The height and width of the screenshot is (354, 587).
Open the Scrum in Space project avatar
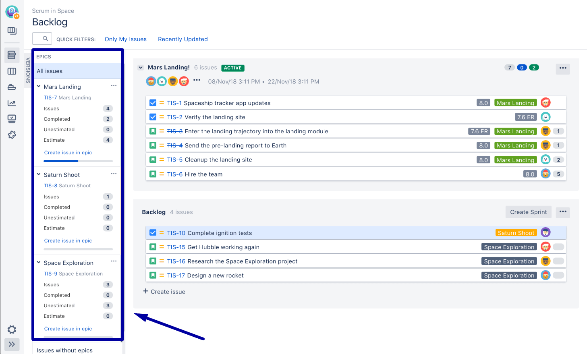[12, 12]
